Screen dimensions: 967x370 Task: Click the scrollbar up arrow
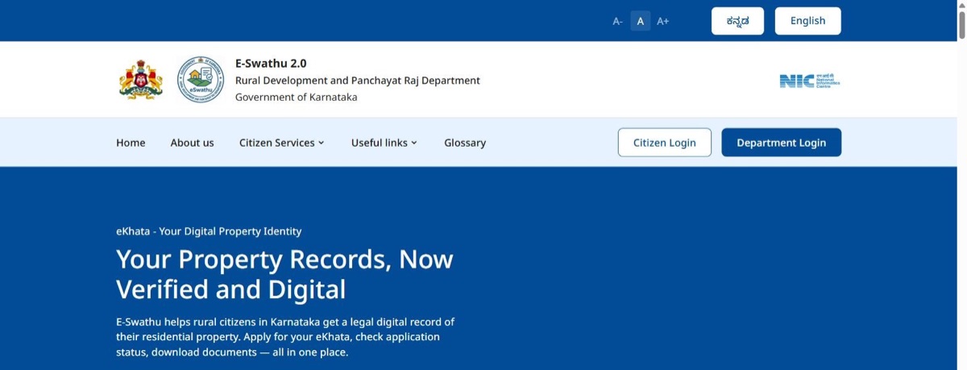961,4
